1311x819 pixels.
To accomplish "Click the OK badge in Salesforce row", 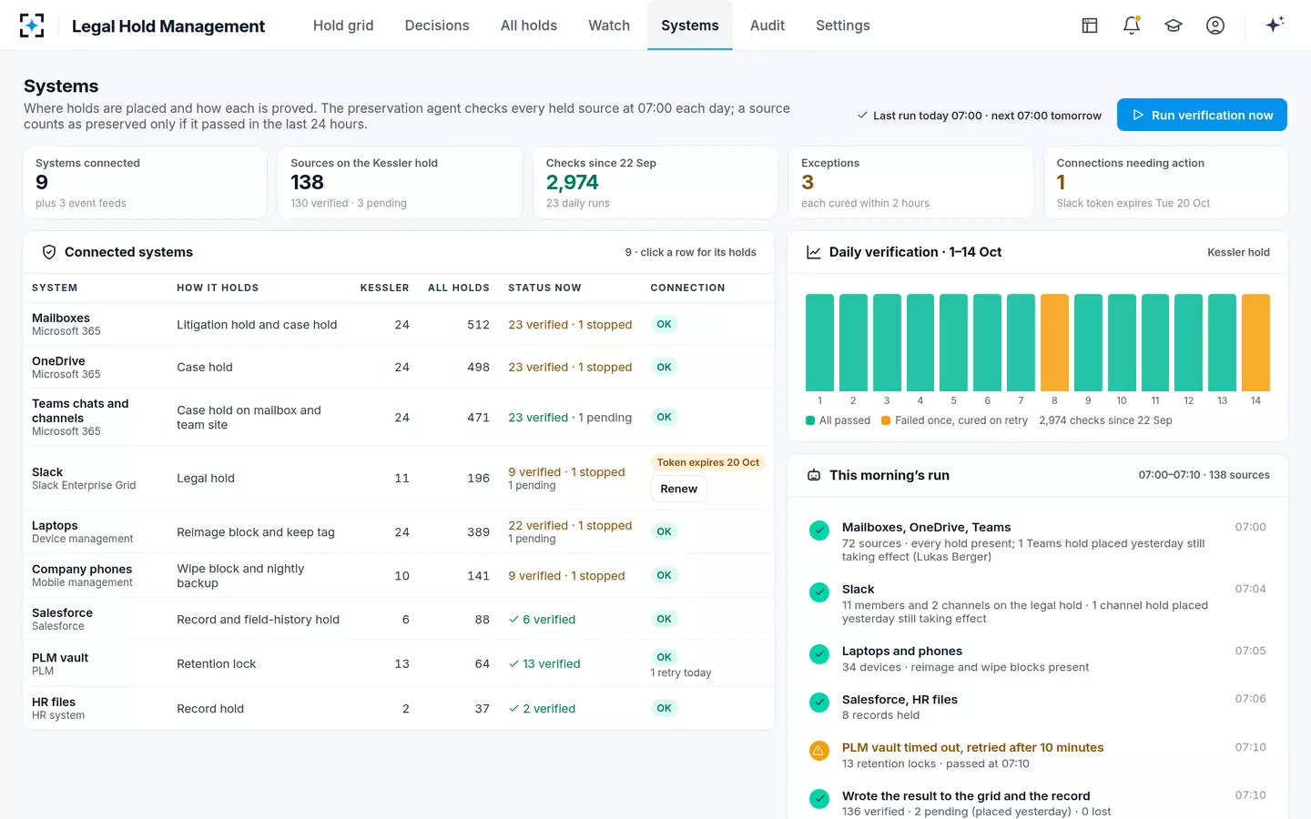I will coord(665,619).
